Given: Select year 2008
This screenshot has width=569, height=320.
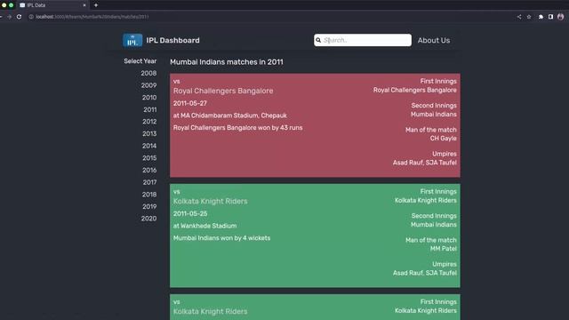Looking at the screenshot, I should click(148, 73).
